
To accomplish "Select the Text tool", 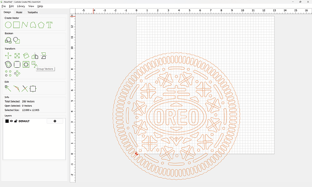I will click(x=49, y=25).
